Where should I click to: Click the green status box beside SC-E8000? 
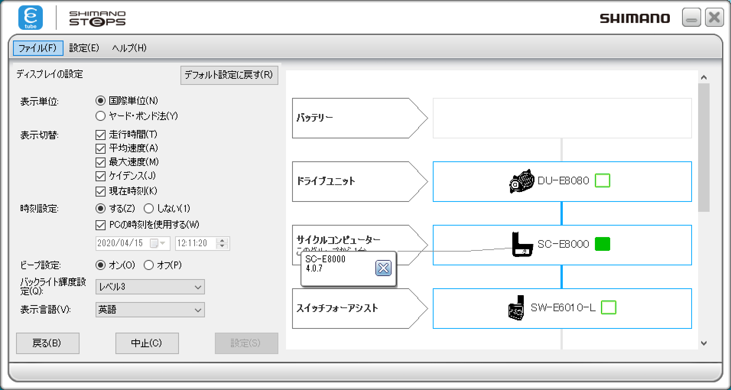tap(602, 244)
